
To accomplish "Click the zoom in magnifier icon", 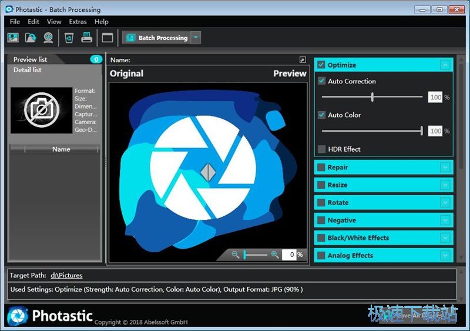I will point(274,255).
